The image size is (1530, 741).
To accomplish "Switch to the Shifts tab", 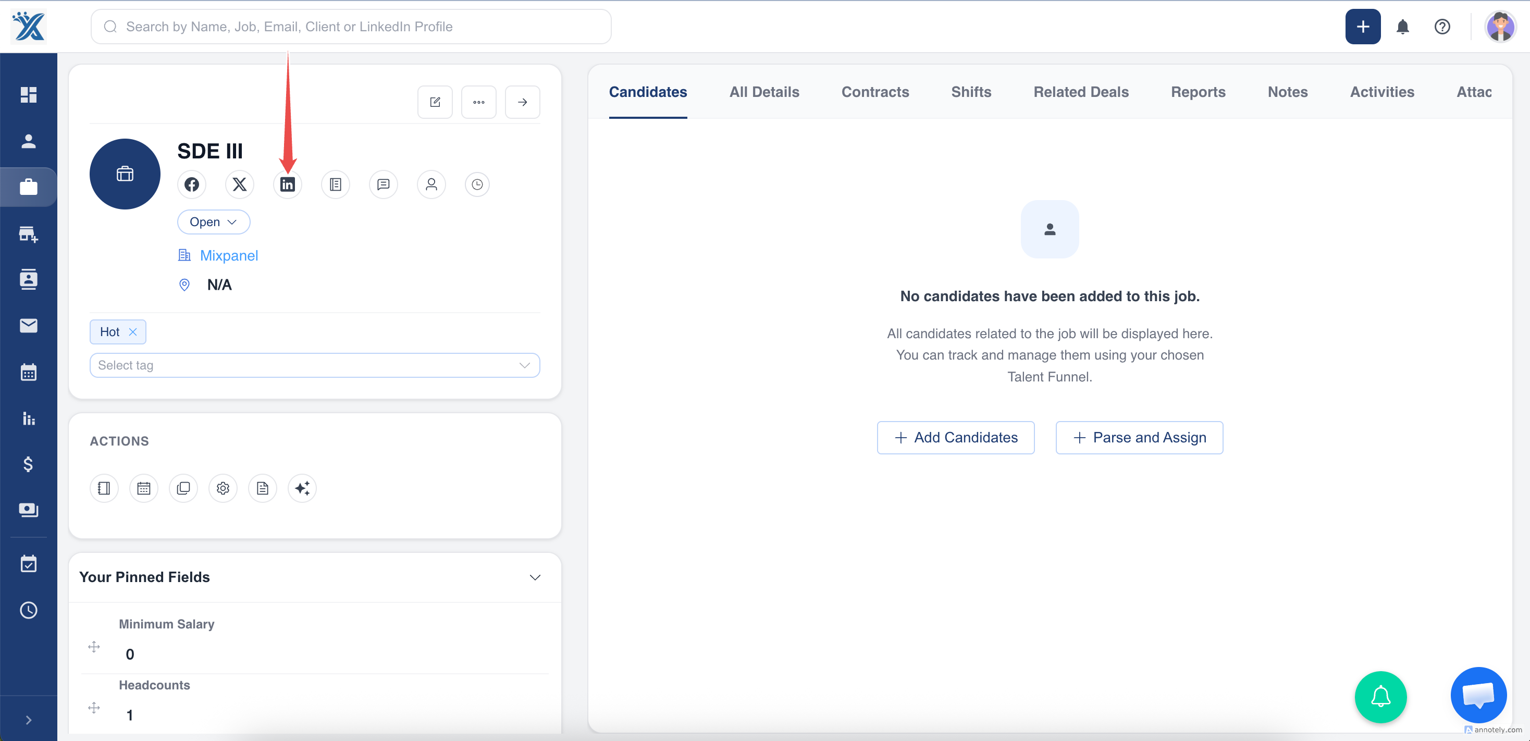I will tap(971, 92).
